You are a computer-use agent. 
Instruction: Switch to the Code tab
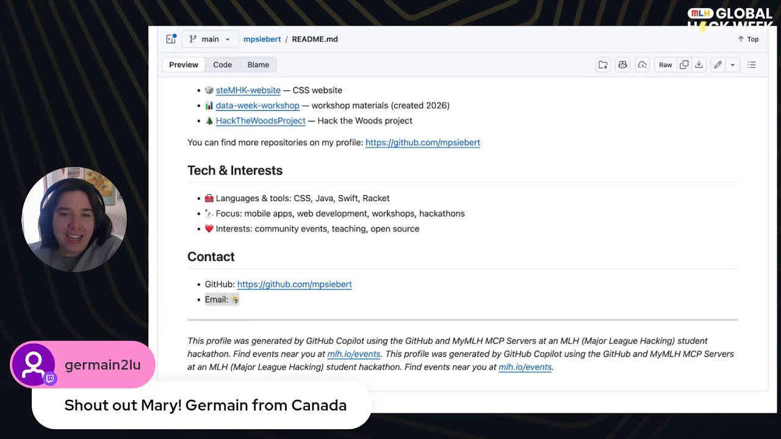222,65
